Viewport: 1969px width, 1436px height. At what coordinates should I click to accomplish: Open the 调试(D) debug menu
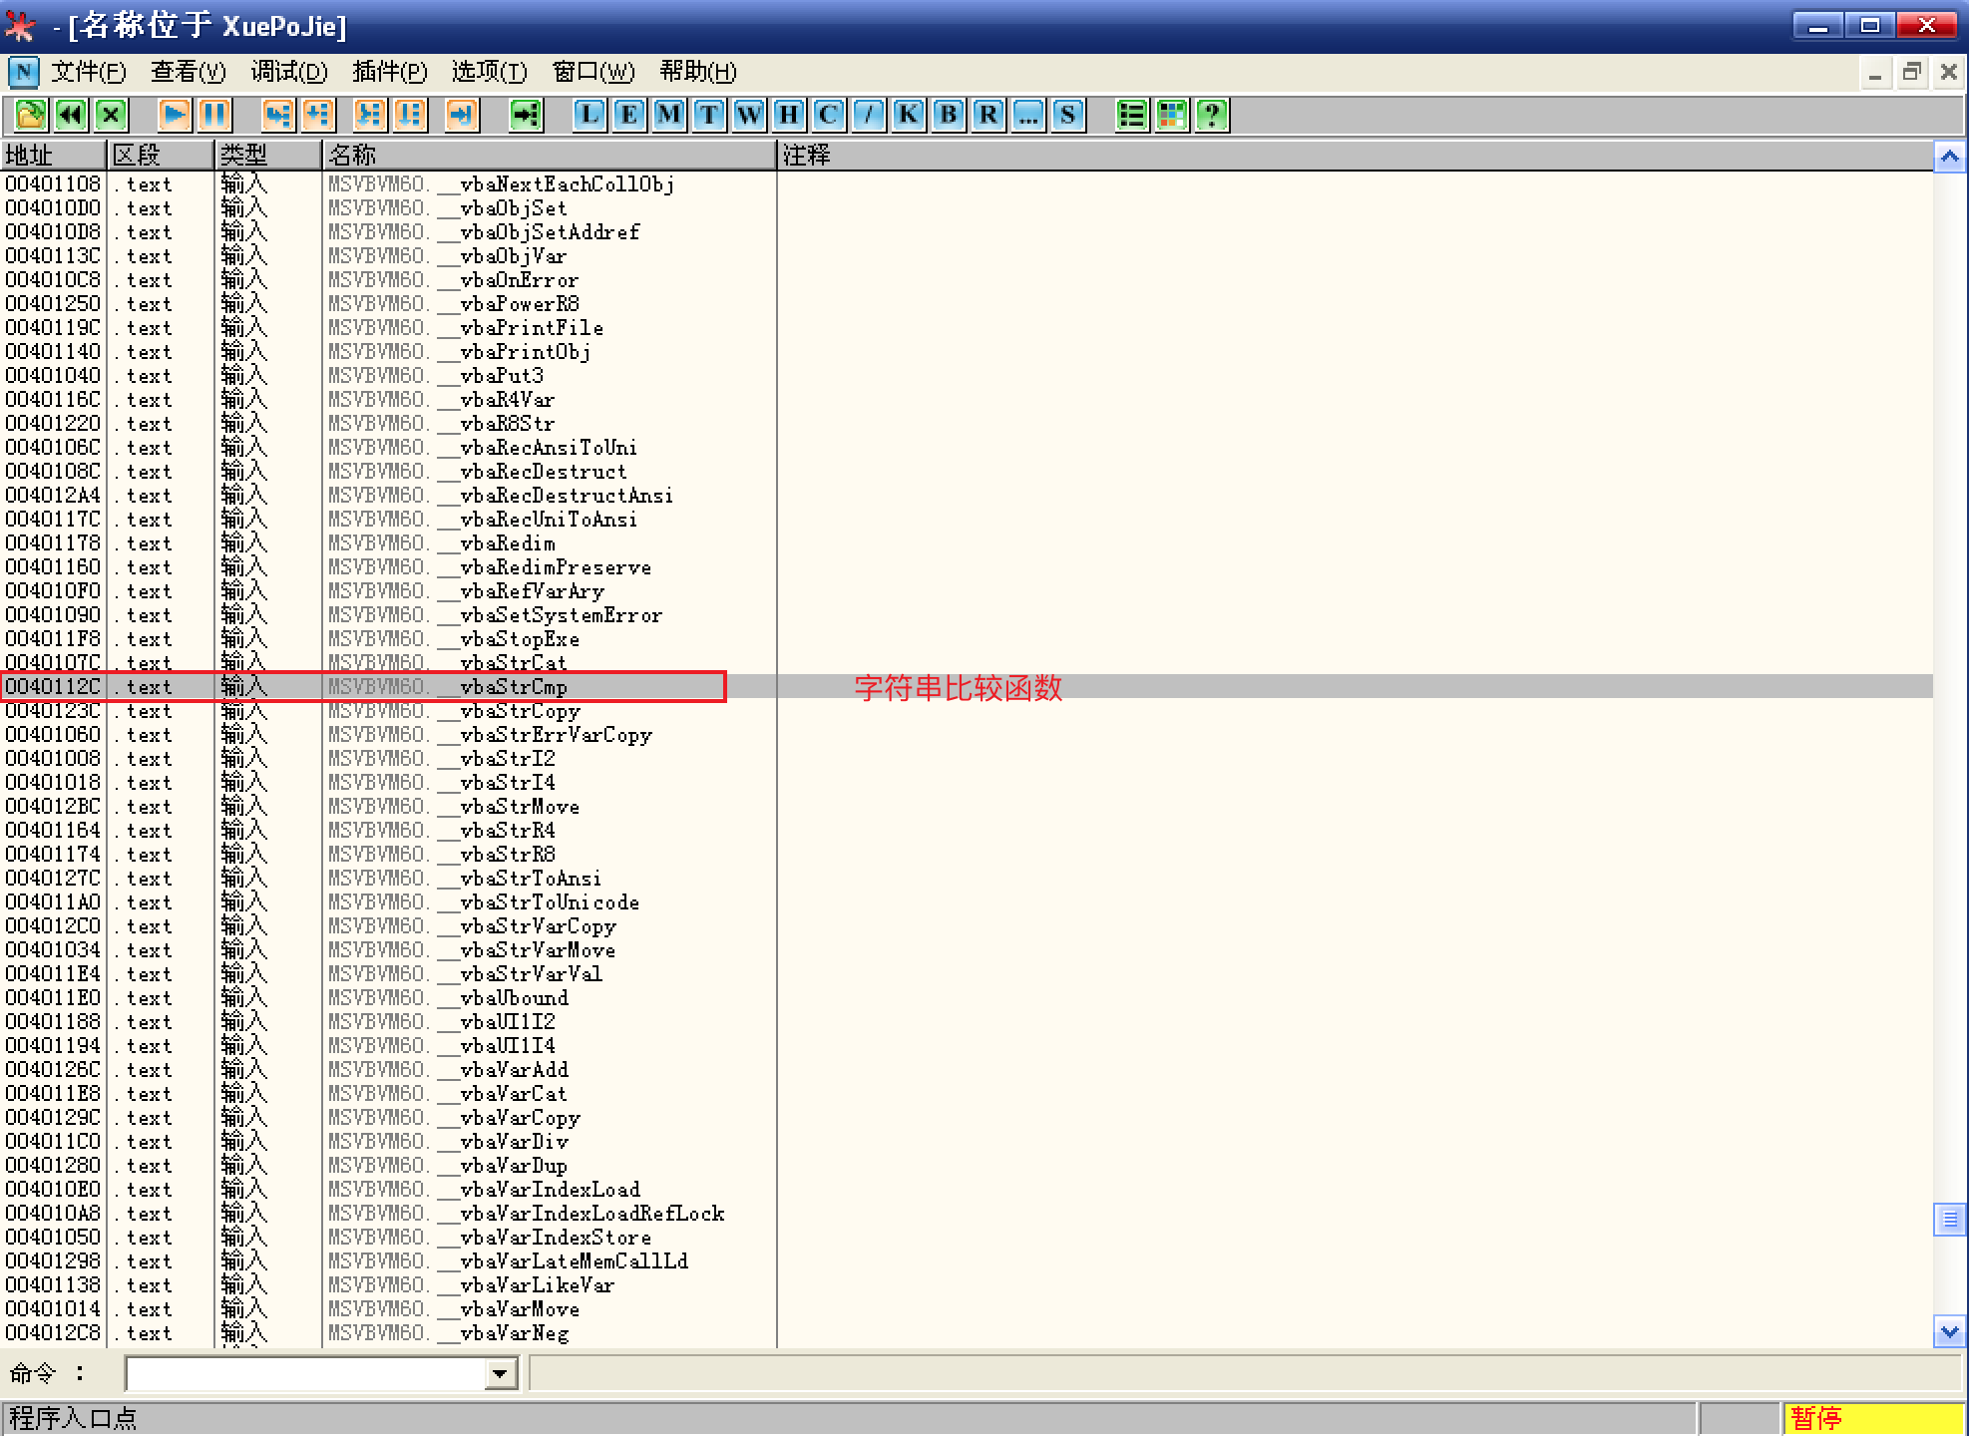[x=288, y=72]
